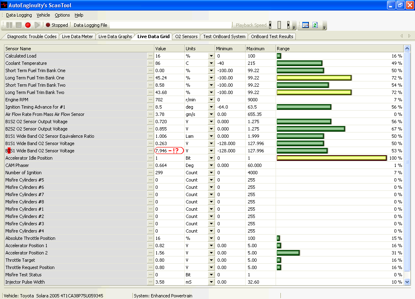Open the Diagnostic Trouble Codes tab
The image size is (415, 299).
point(32,36)
